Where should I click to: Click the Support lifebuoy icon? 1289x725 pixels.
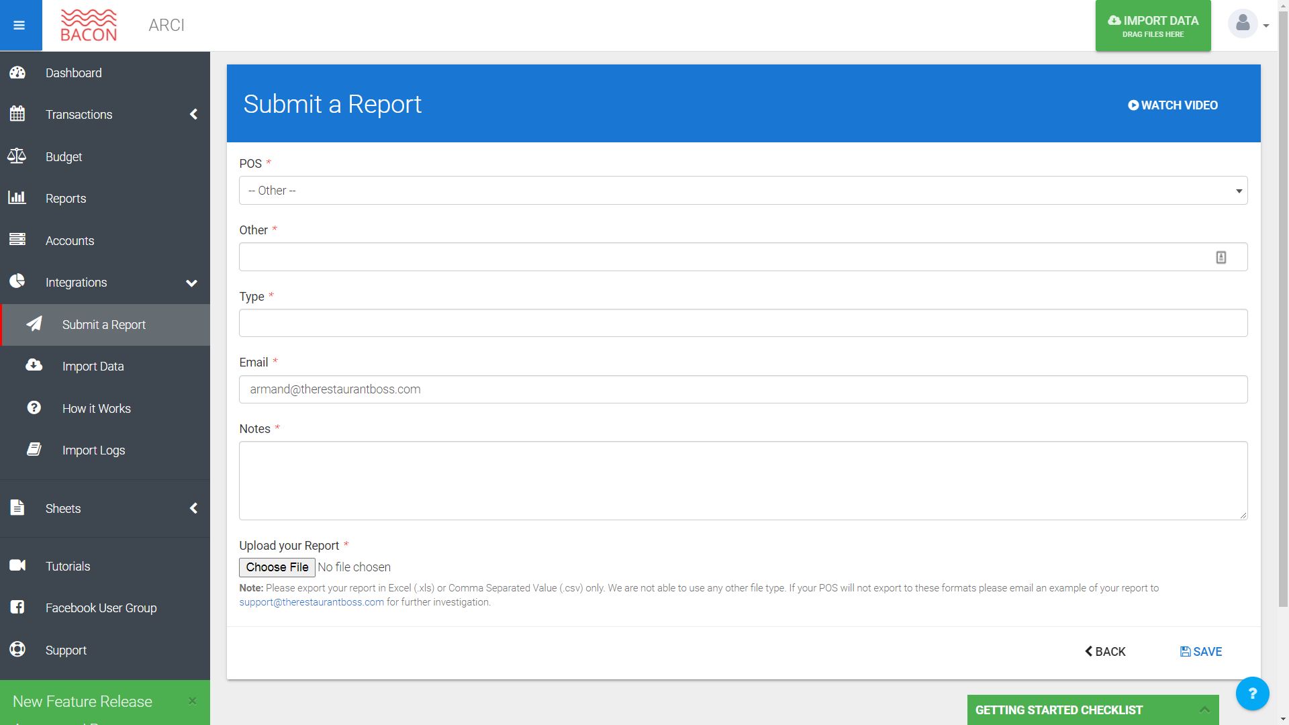click(17, 649)
